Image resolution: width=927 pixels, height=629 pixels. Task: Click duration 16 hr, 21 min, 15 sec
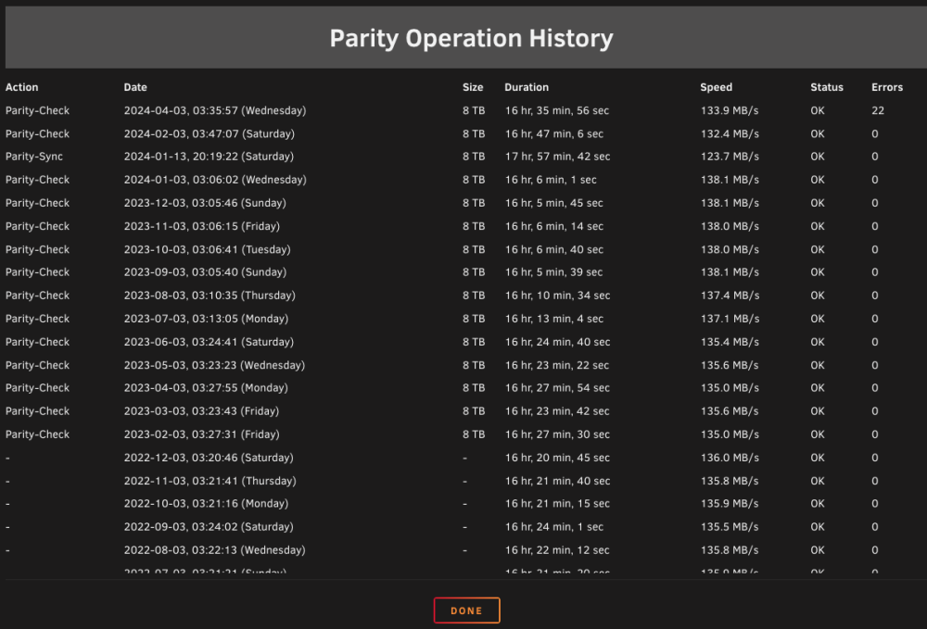click(x=557, y=503)
